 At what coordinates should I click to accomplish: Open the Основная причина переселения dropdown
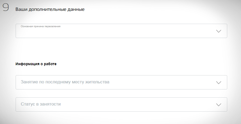pyautogui.click(x=121, y=31)
